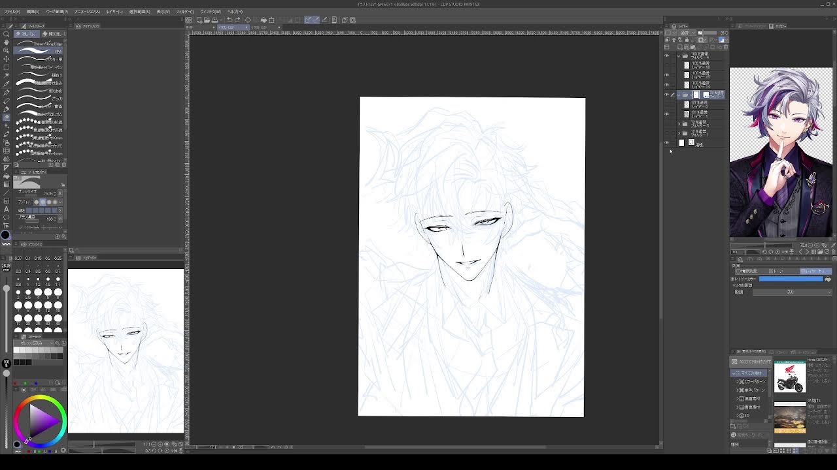Click the Save icon in command bar

coord(214,20)
